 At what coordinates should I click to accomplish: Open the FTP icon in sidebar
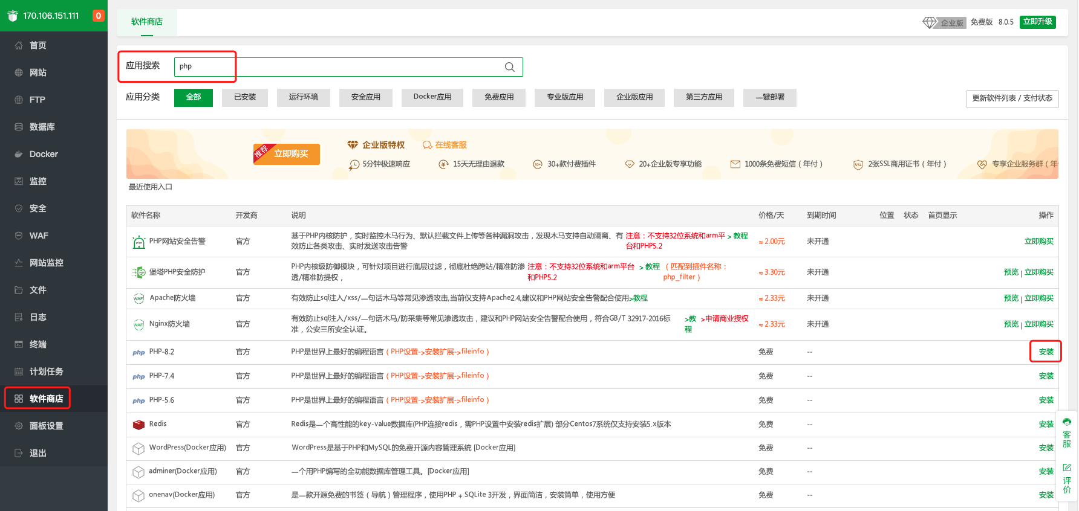pos(19,100)
